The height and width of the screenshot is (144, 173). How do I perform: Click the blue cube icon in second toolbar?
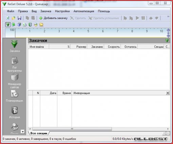pos(19,24)
